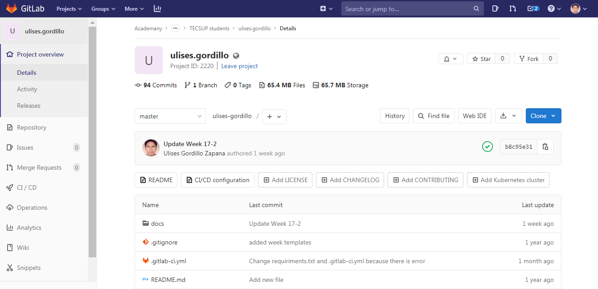Image resolution: width=598 pixels, height=289 pixels.
Task: Click the sidebar vertical scrollbar
Action: click(92, 142)
